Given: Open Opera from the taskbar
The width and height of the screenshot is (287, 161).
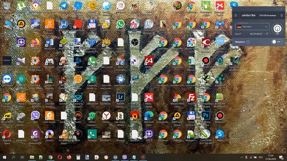Looking at the screenshot, I should pos(60,157).
